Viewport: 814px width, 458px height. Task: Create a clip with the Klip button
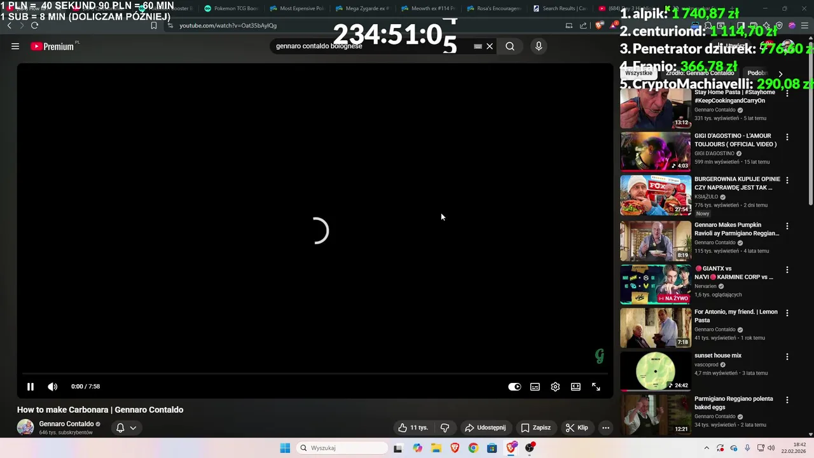point(577,427)
